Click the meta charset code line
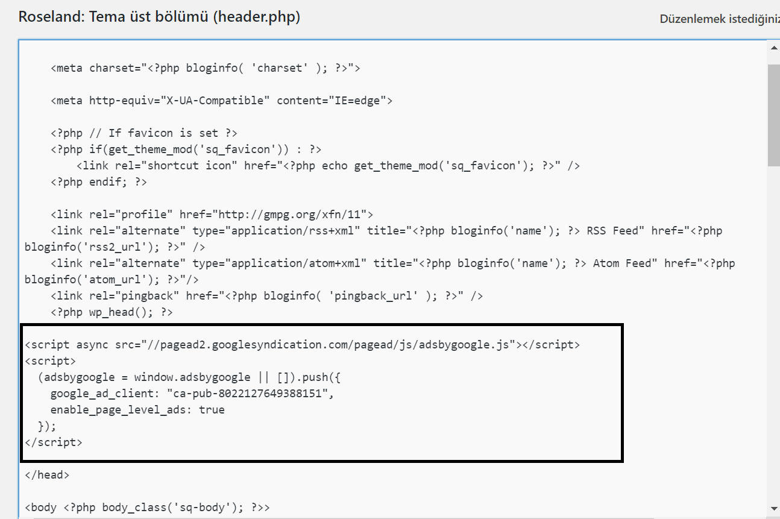This screenshot has width=780, height=519. click(205, 68)
